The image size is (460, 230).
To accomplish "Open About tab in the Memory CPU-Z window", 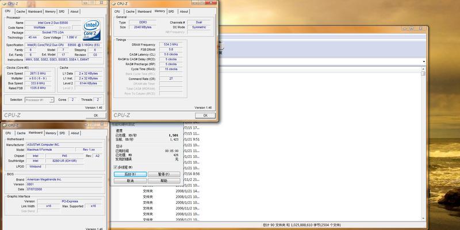I will point(184,11).
